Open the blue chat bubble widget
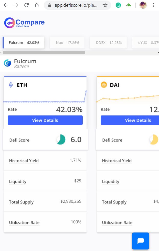Screen dimensions: 159x251 [x=141, y=241]
